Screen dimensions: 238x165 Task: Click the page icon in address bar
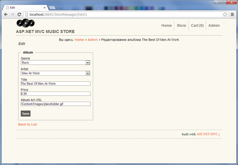[26, 15]
